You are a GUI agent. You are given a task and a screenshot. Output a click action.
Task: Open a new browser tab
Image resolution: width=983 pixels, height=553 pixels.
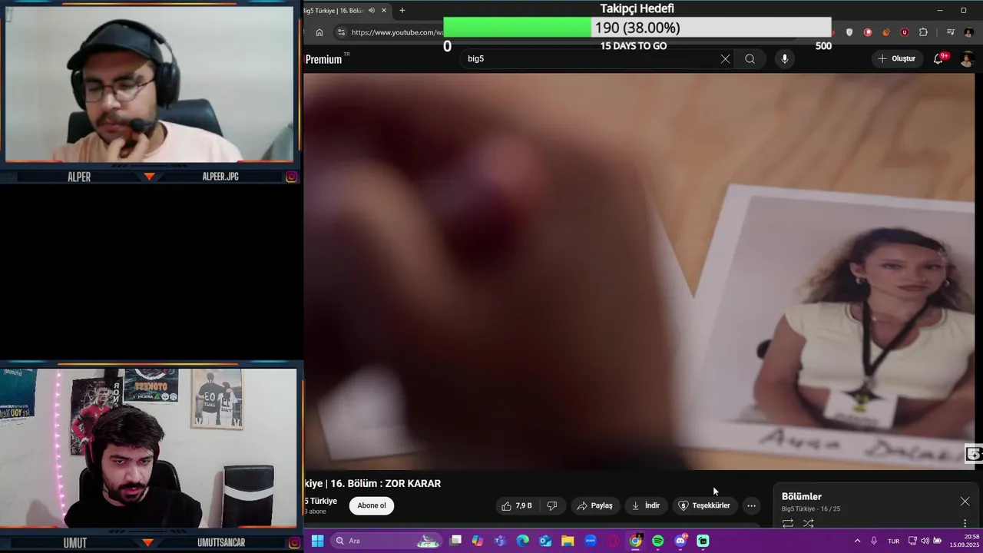click(x=402, y=11)
